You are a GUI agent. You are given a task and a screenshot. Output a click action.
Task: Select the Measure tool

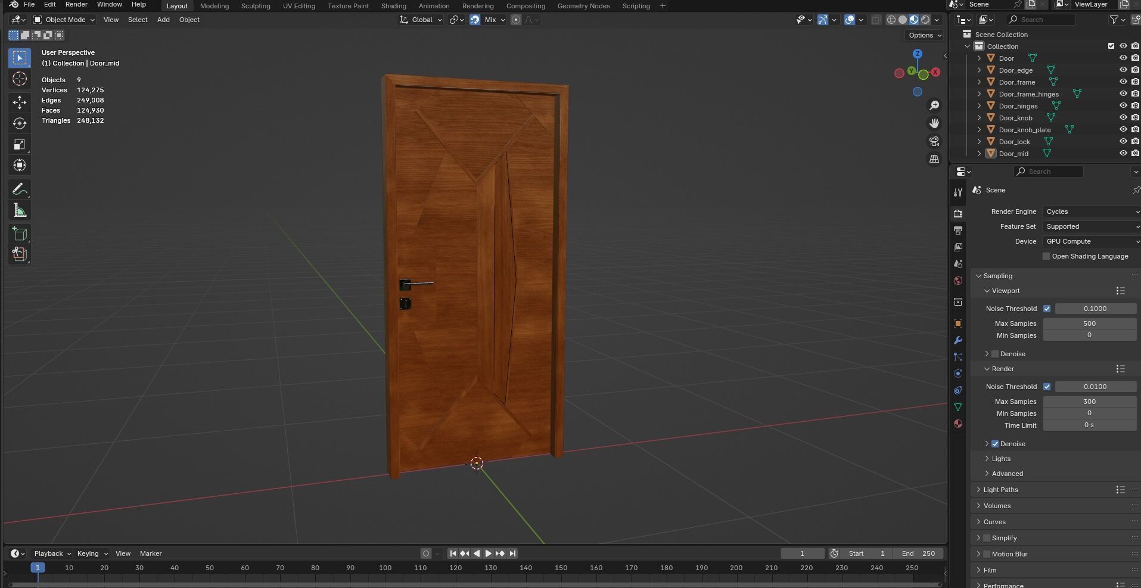pos(20,210)
